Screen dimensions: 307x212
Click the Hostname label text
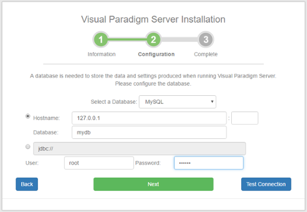tap(46, 118)
